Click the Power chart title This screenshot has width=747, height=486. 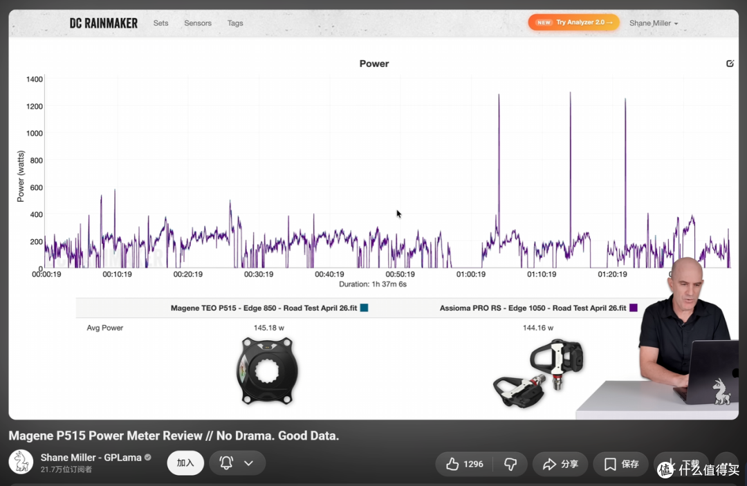tap(374, 64)
